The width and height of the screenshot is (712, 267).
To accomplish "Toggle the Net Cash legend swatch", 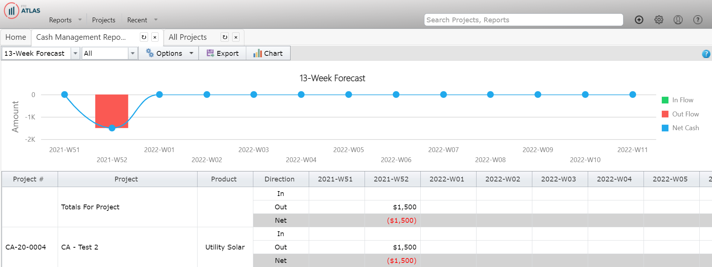I will point(665,128).
